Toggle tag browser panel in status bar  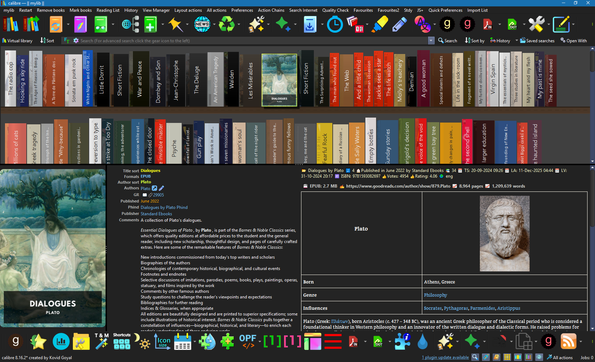pos(486,357)
